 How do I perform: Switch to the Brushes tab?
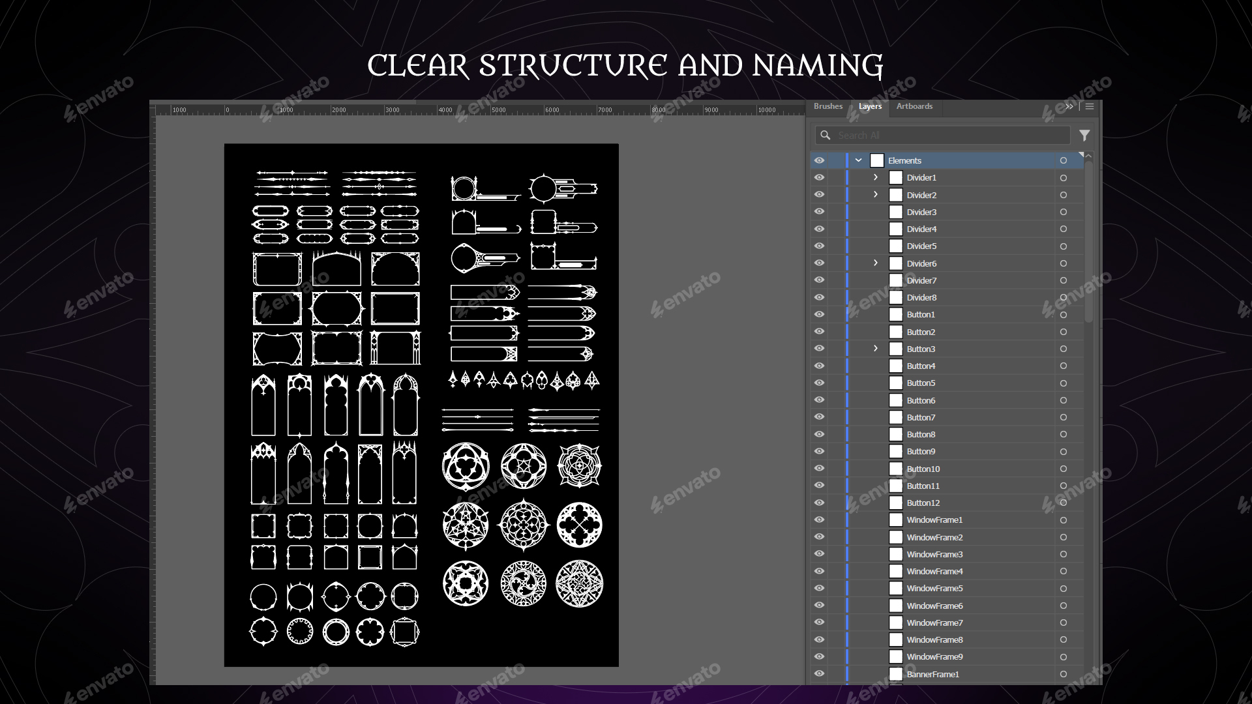(x=828, y=106)
